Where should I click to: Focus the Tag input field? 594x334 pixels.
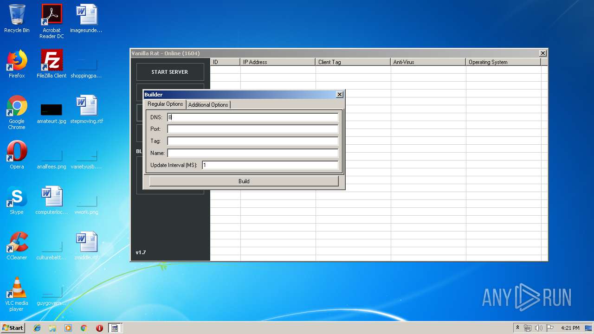pyautogui.click(x=252, y=141)
